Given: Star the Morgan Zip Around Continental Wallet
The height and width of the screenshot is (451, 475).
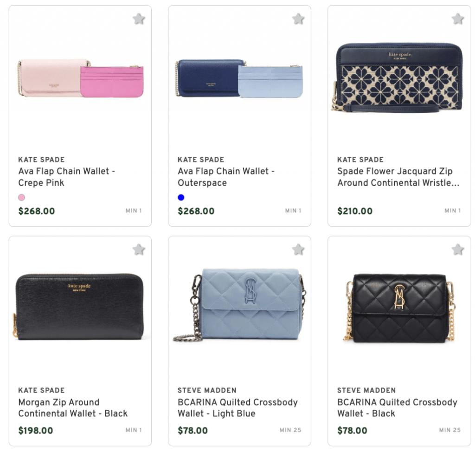Looking at the screenshot, I should 138,249.
